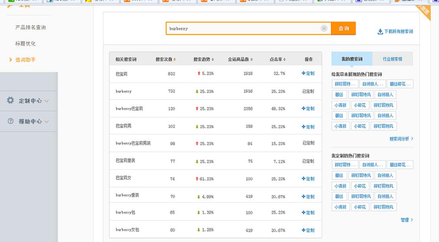
Task: Expand the 帮助中心 sidebar section
Action: tap(30, 121)
